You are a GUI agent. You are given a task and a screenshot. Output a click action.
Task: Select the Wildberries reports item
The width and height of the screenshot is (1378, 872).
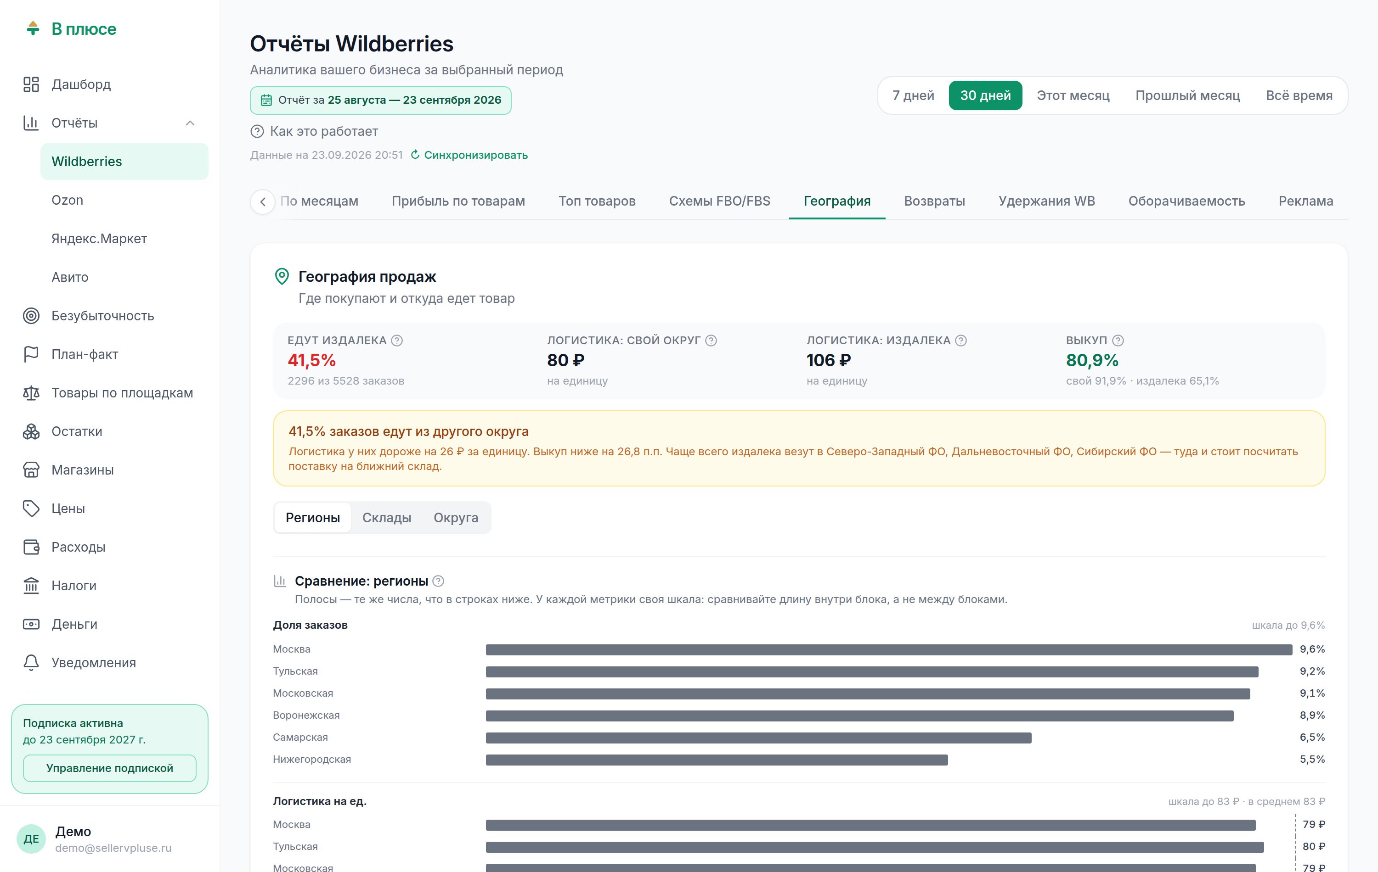pyautogui.click(x=124, y=161)
